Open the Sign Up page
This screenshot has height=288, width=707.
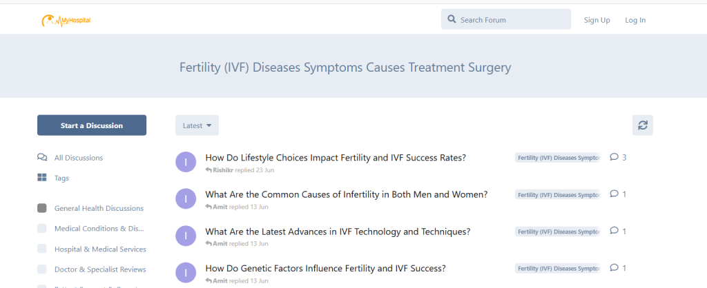(x=597, y=20)
